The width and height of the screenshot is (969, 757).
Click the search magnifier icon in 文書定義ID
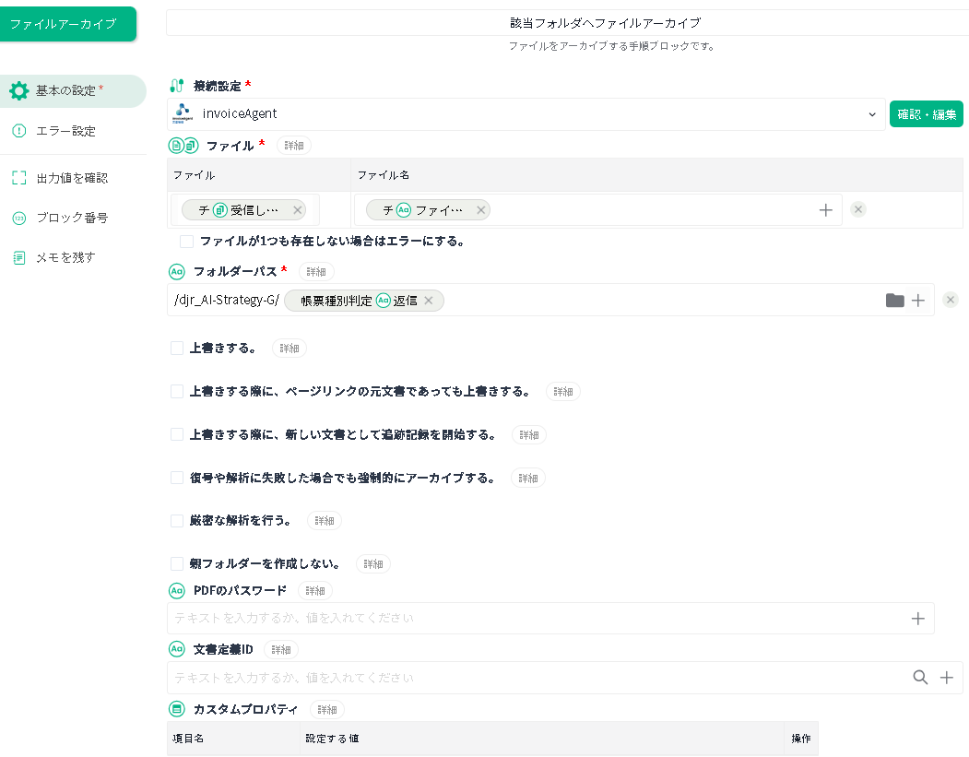pos(920,678)
